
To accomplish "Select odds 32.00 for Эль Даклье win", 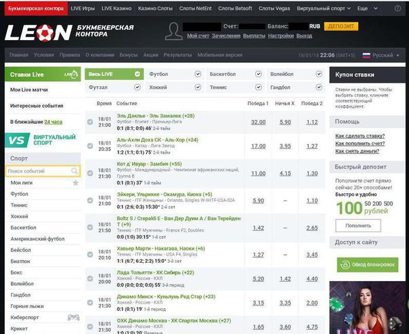I will pos(258,122).
